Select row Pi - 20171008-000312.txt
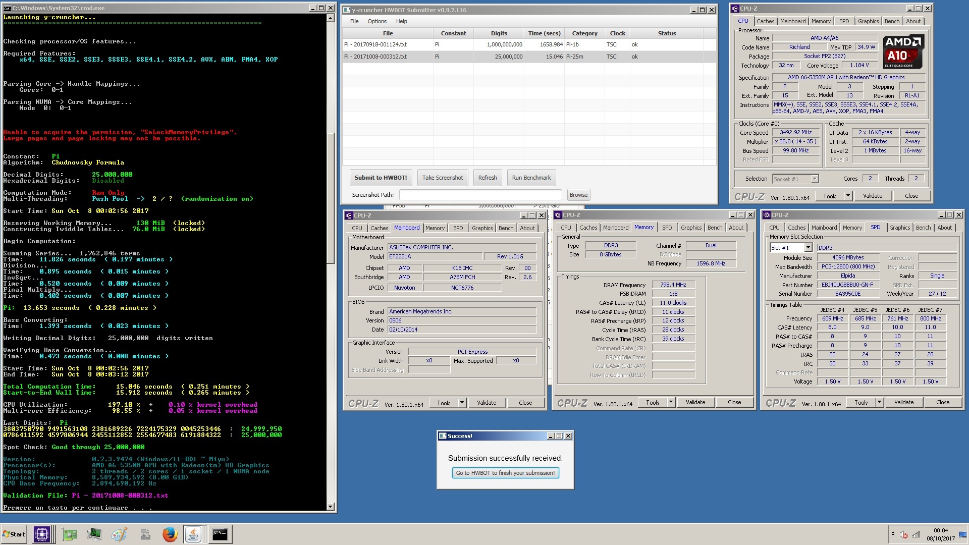Image resolution: width=969 pixels, height=545 pixels. coord(529,57)
